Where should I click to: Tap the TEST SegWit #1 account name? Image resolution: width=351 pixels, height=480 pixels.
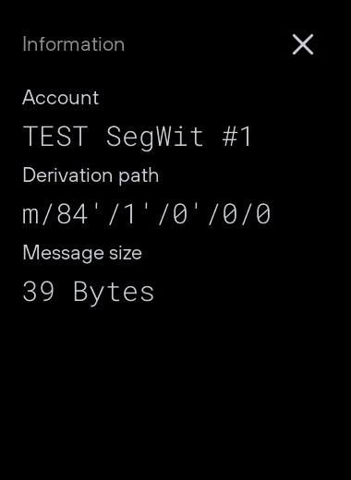(138, 137)
